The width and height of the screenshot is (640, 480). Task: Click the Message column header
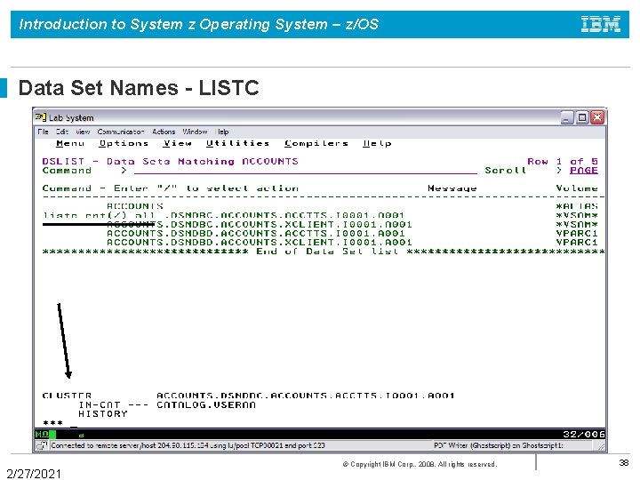pos(452,188)
